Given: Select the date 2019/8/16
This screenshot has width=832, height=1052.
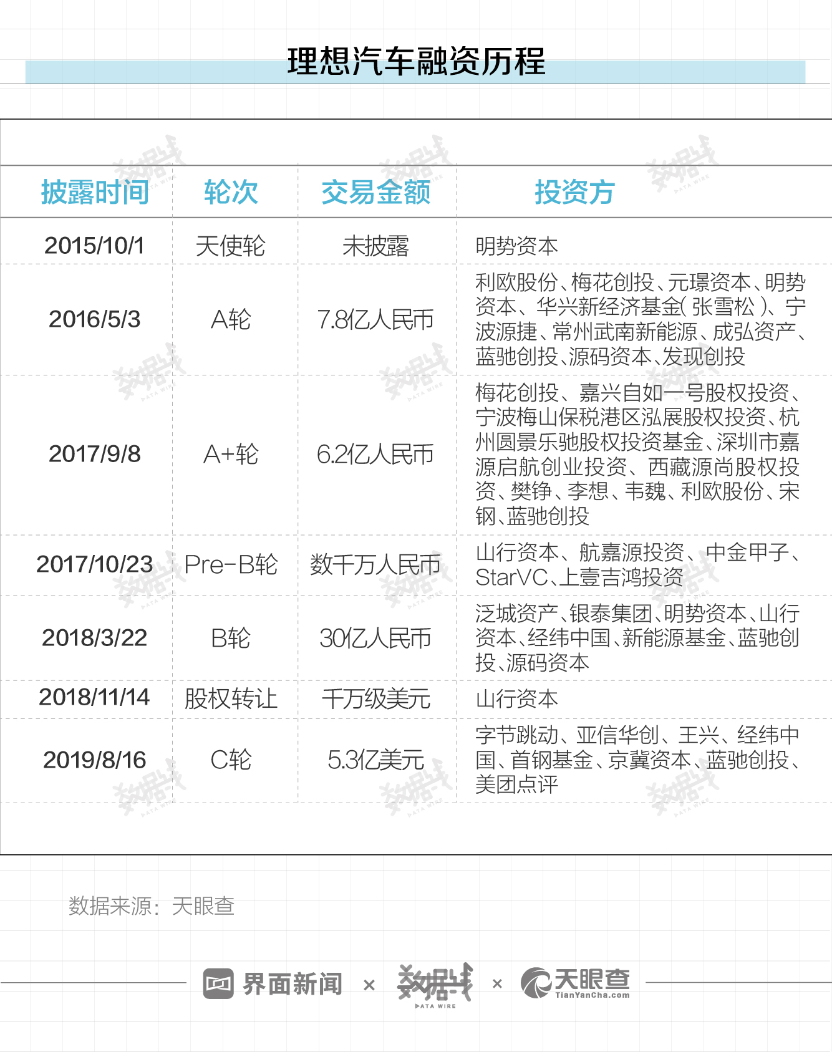Looking at the screenshot, I should point(95,760).
